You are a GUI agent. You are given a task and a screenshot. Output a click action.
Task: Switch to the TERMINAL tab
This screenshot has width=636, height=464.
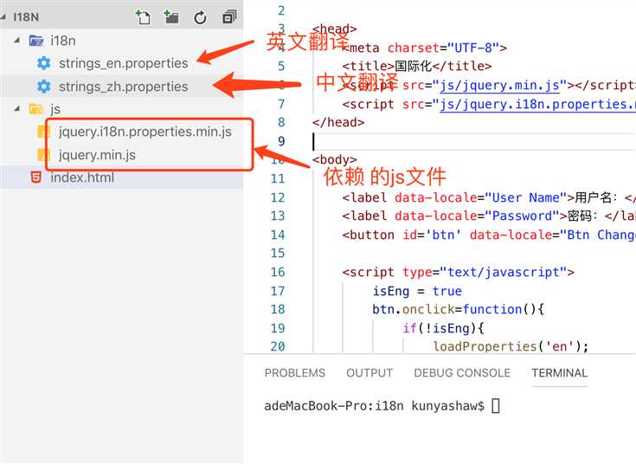(560, 372)
